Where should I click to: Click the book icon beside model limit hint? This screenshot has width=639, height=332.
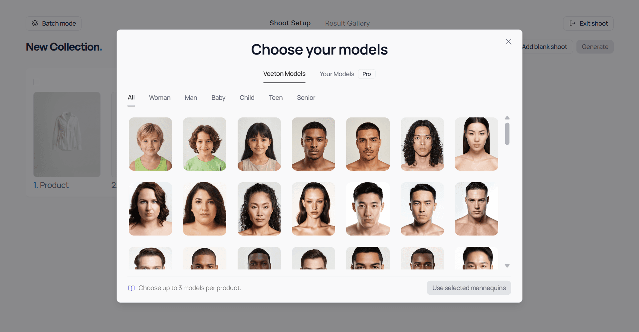(x=131, y=288)
